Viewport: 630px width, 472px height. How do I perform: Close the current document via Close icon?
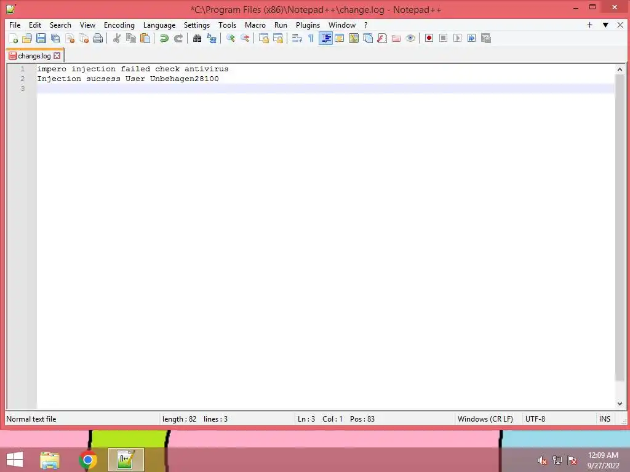(70, 38)
